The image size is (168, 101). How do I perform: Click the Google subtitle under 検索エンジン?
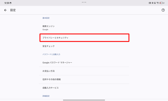tap(45, 29)
